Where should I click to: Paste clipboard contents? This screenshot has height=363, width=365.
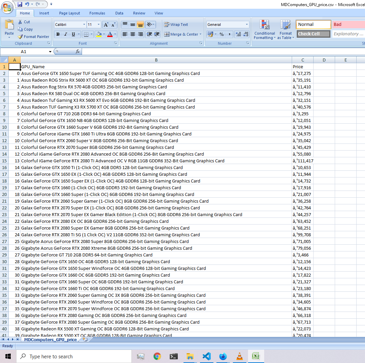click(x=9, y=29)
